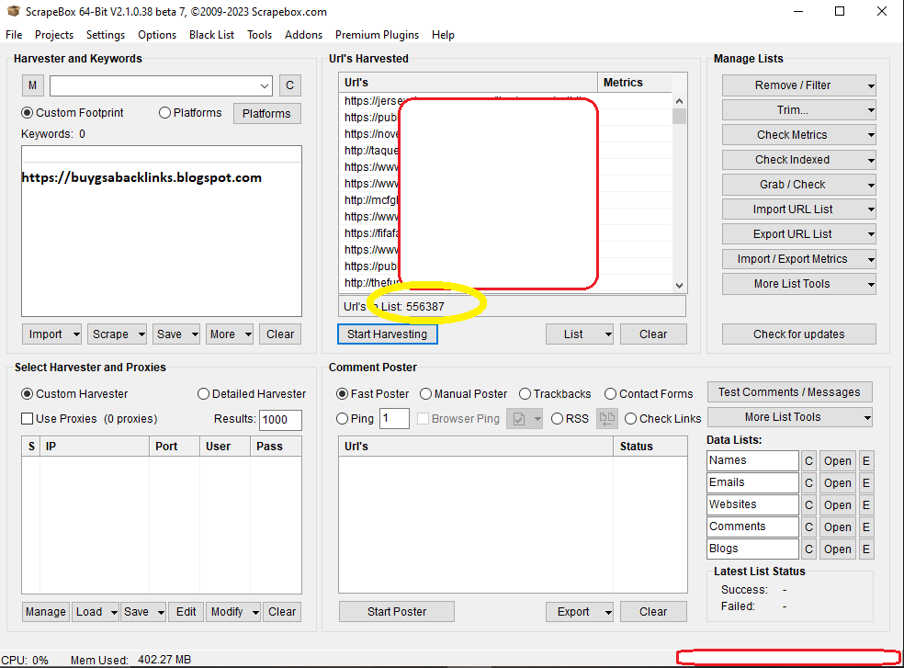
Task: Click the harvested URLs scrollbar up arrow
Action: [x=679, y=101]
